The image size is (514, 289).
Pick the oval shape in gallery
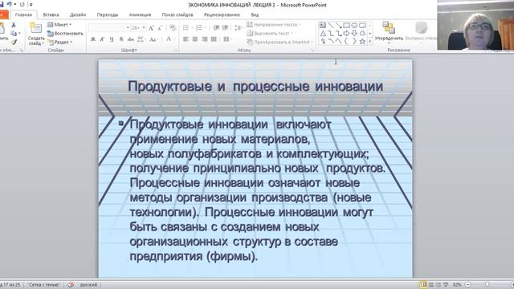click(x=354, y=25)
